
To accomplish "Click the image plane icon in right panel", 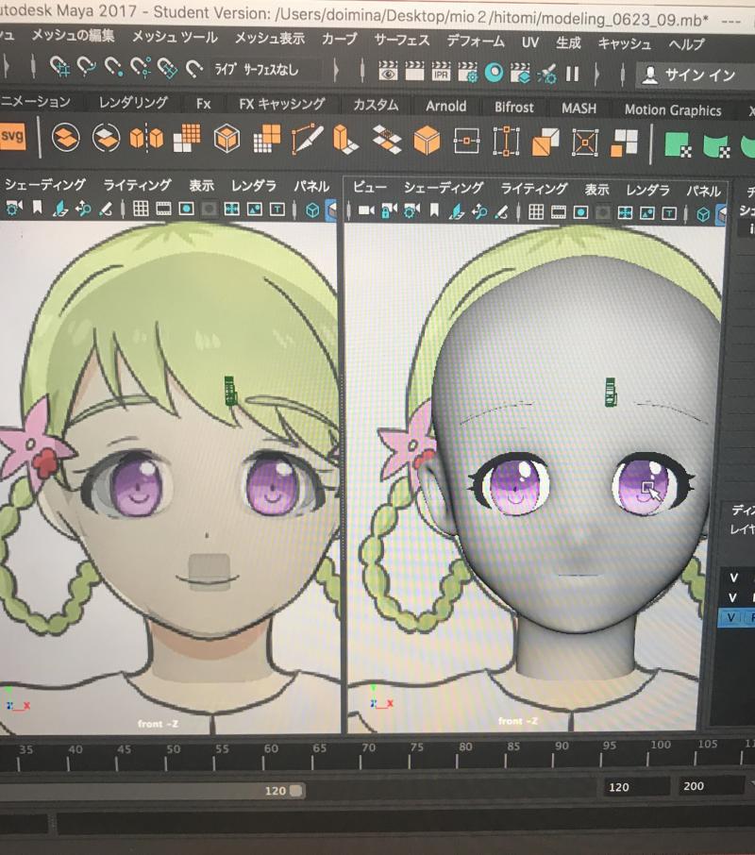I will pos(456,211).
